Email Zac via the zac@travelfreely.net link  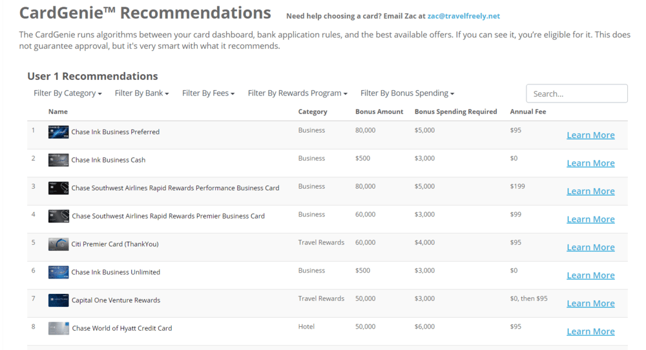click(x=464, y=16)
